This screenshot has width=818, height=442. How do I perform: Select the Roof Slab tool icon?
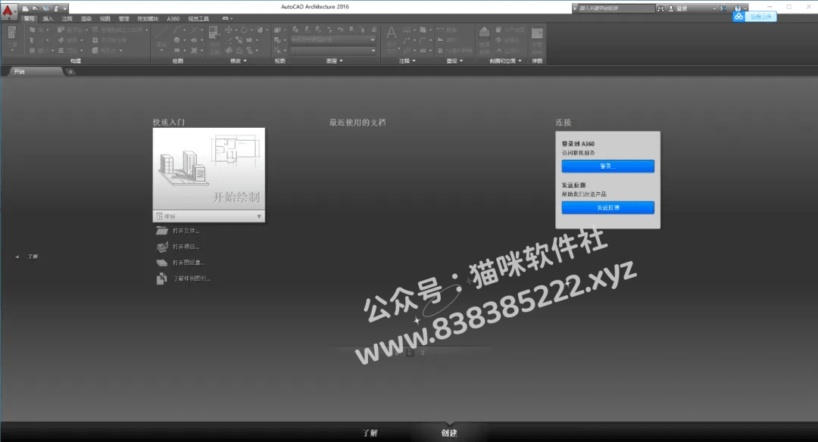(x=61, y=30)
